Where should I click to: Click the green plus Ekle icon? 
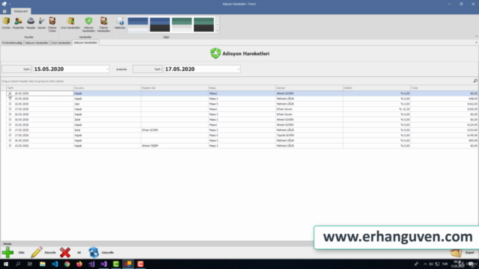(7, 253)
